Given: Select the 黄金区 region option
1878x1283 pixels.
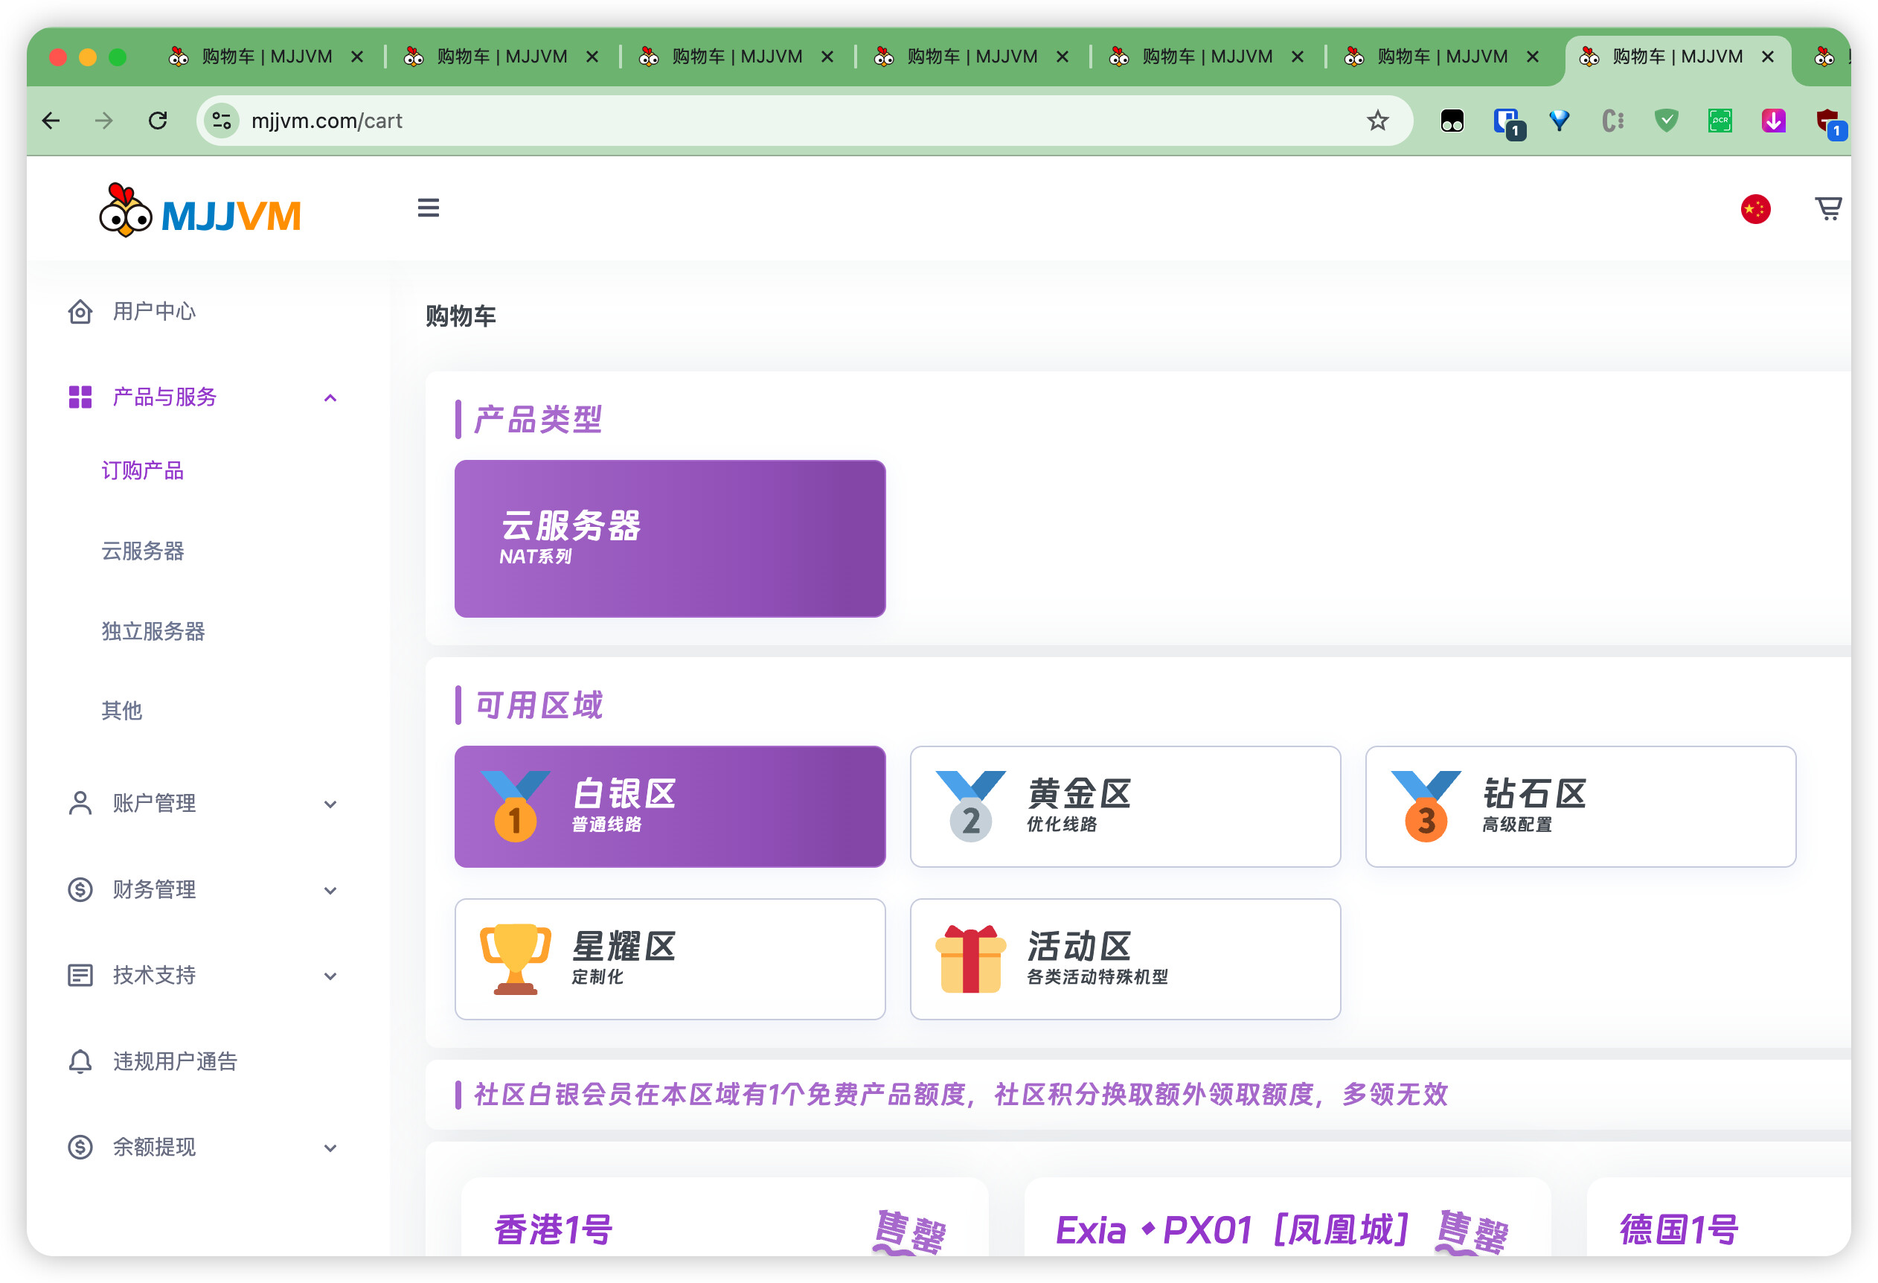Looking at the screenshot, I should click(x=1124, y=806).
